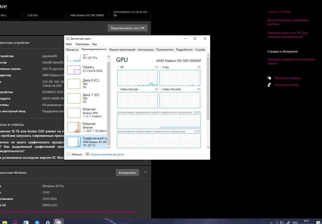Image resolution: width=322 pixels, height=224 pixels.
Task: Open the 3D engine graph dropdown
Action: pos(119,67)
